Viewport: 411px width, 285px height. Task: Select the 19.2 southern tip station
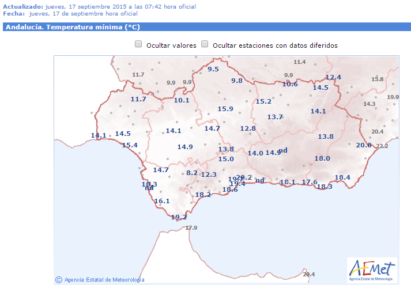click(179, 217)
